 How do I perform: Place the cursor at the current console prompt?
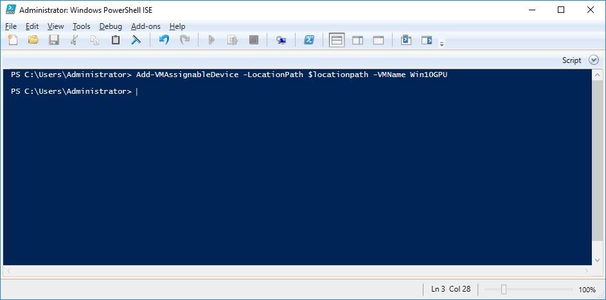137,91
